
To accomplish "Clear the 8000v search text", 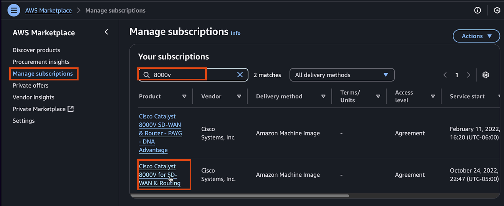I will (240, 75).
